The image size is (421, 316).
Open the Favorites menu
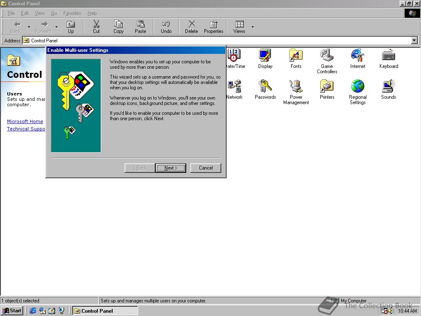point(72,13)
